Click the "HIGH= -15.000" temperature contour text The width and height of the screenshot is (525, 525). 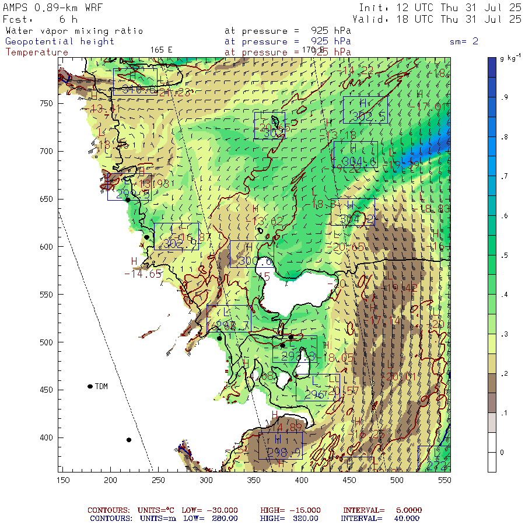(290, 510)
